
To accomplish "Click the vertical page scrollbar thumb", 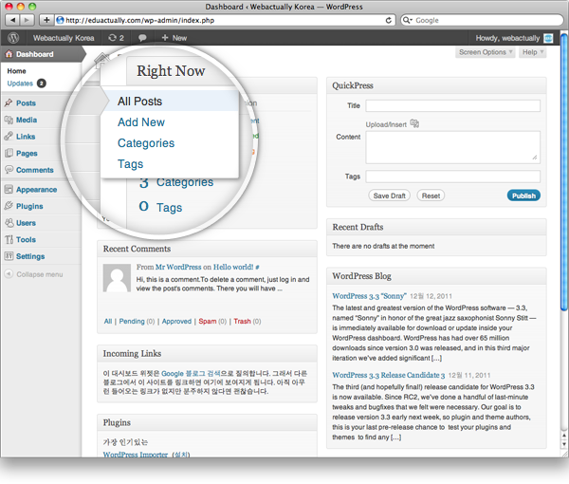I will (563, 173).
